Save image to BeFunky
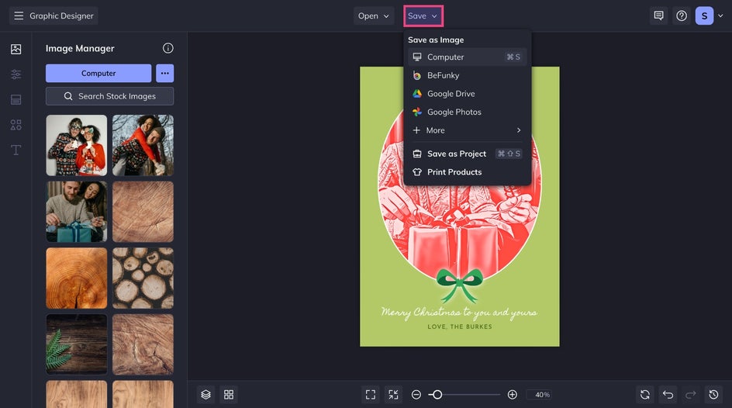The height and width of the screenshot is (408, 732). tap(468, 75)
